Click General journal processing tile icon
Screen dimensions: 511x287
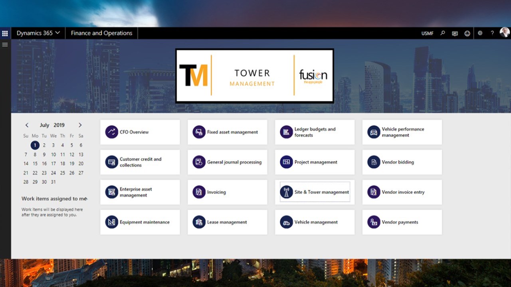pos(199,162)
